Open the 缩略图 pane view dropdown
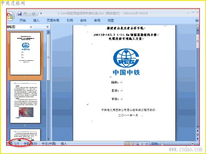The width and height of the screenshot is (206, 154). coord(31,27)
